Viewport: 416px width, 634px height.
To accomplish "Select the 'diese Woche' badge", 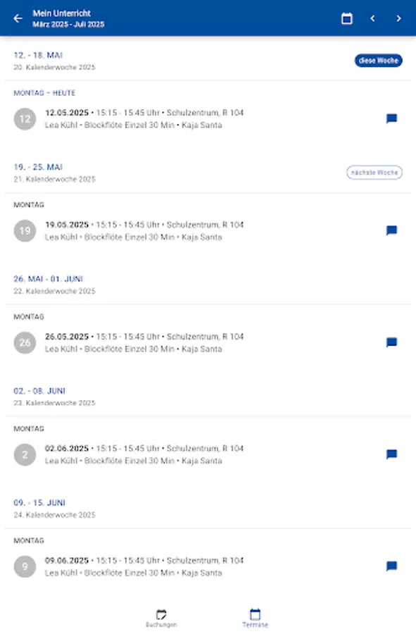I will pyautogui.click(x=378, y=61).
